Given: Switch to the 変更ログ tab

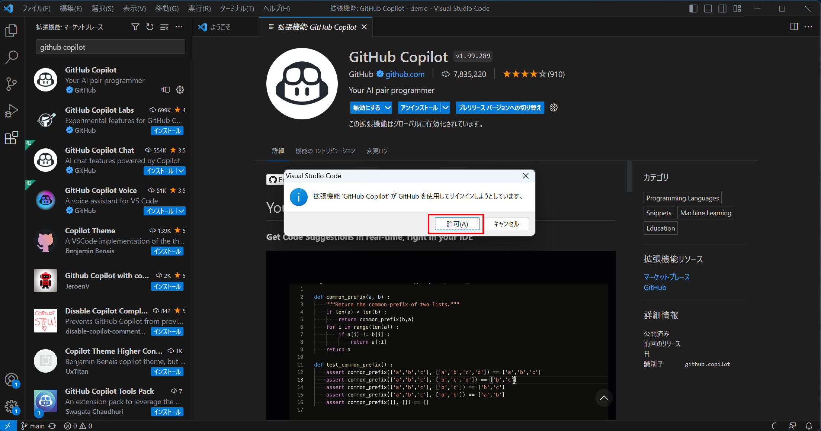Looking at the screenshot, I should (x=377, y=151).
